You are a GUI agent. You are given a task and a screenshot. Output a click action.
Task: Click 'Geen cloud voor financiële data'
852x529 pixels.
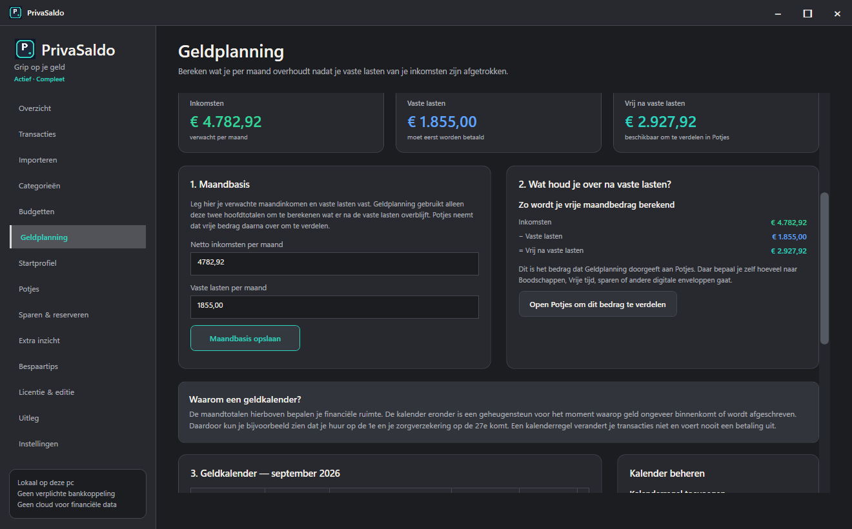[x=67, y=504]
